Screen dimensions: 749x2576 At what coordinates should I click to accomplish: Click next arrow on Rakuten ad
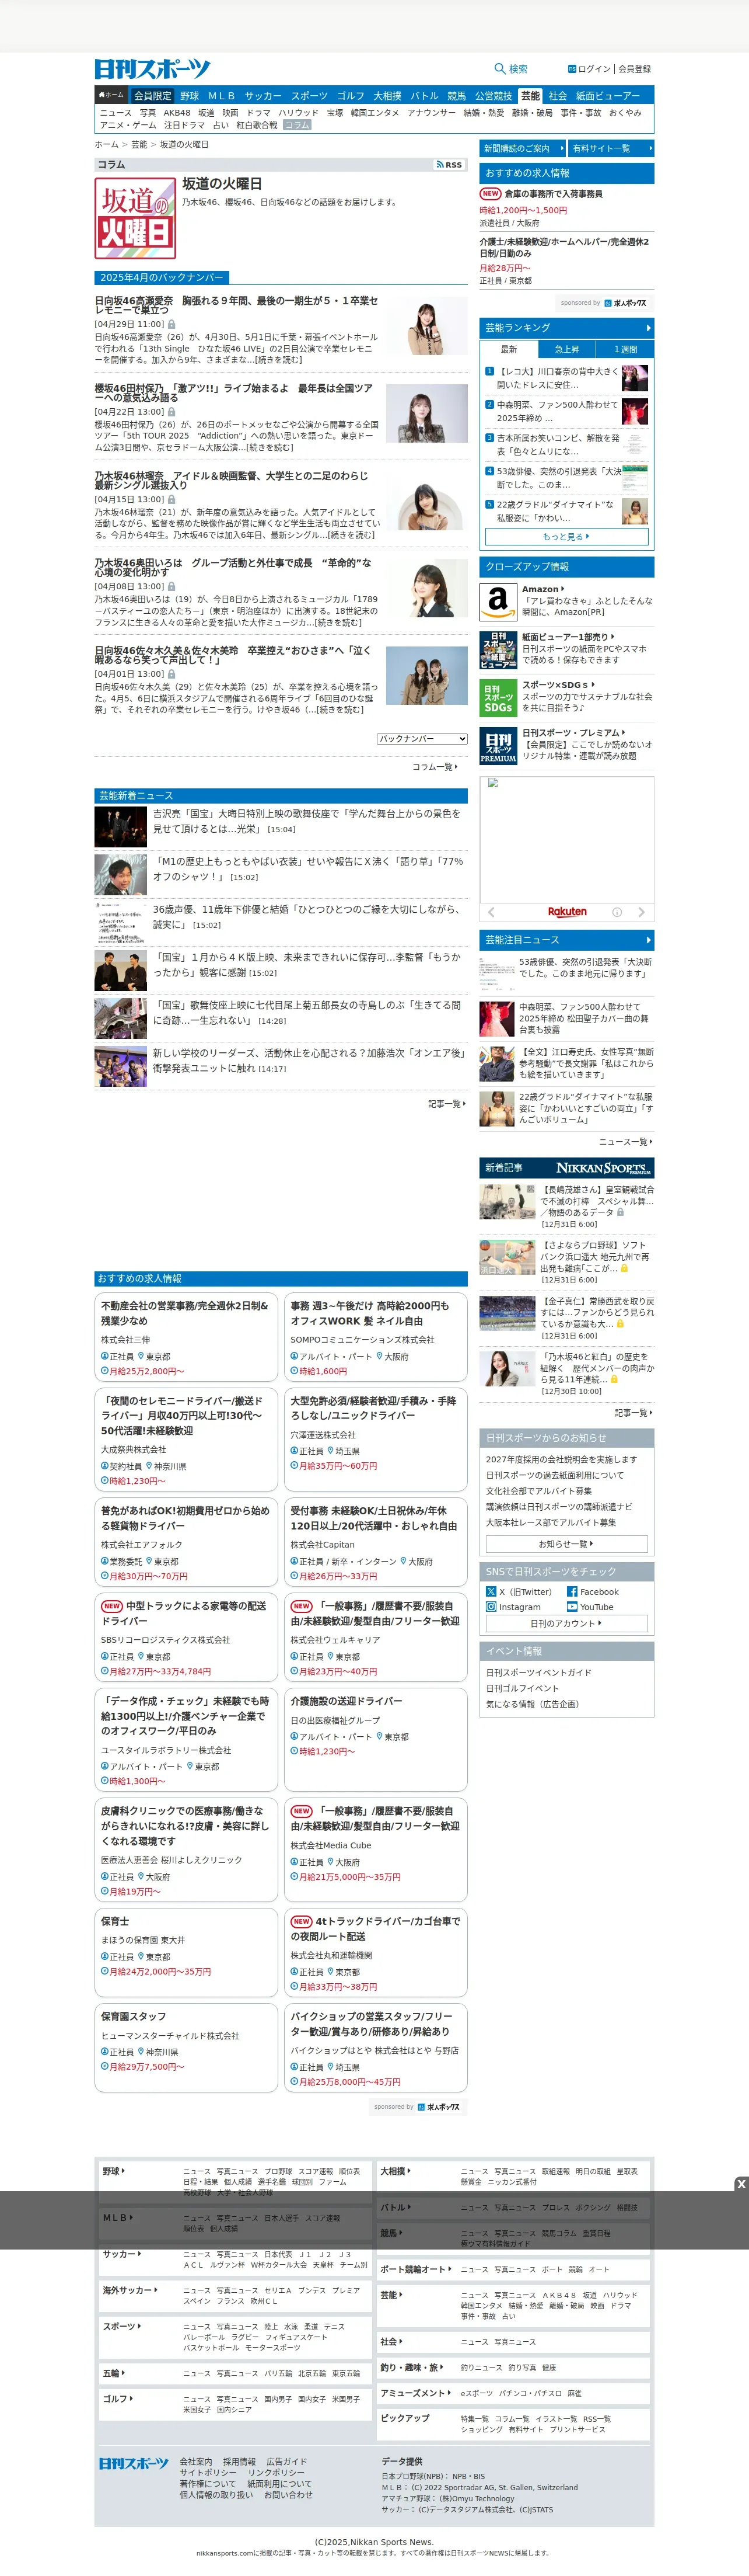click(x=641, y=912)
